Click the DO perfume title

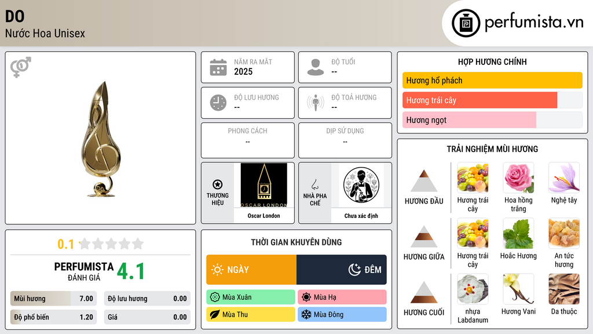click(x=14, y=16)
